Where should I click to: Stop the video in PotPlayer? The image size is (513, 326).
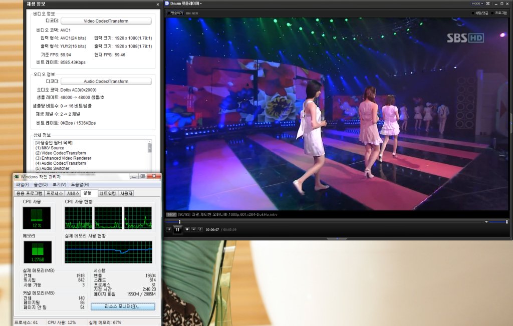coord(187,229)
